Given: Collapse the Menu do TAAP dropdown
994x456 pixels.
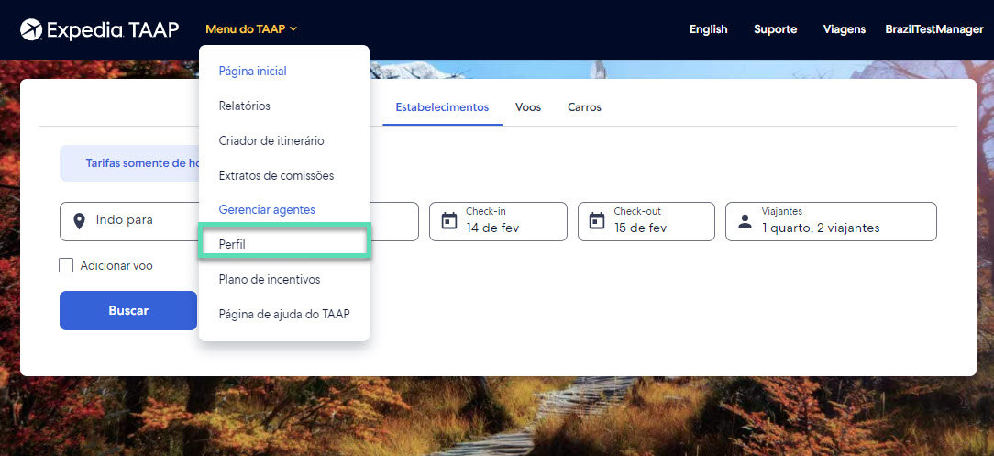Looking at the screenshot, I should [x=251, y=29].
